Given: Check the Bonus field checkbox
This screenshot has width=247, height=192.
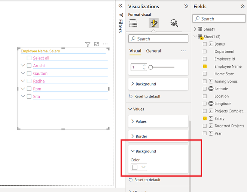Looking at the screenshot, I should (205, 44).
